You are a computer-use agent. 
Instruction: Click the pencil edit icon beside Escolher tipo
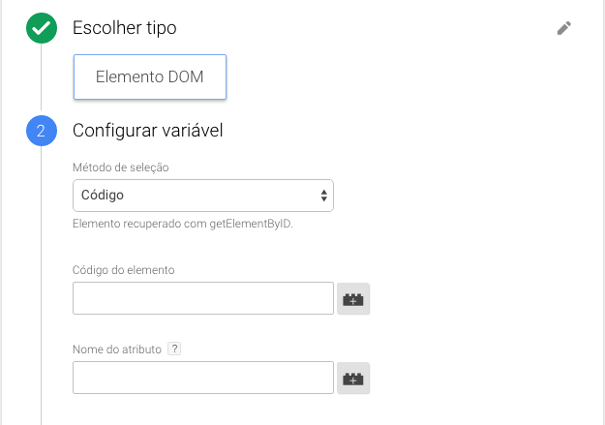pos(564,28)
